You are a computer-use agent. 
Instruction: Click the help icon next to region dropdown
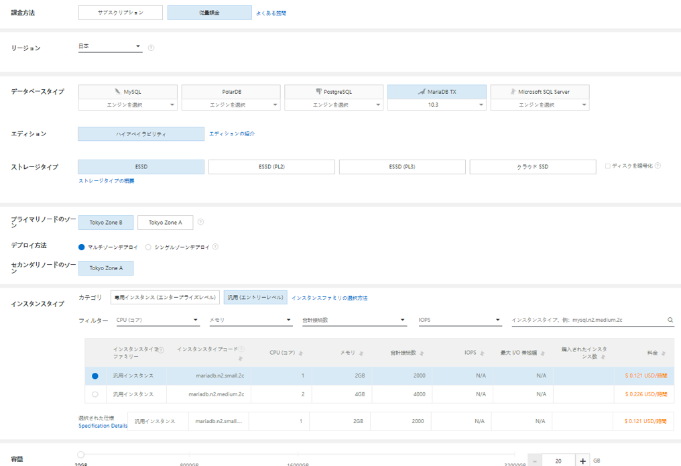151,48
